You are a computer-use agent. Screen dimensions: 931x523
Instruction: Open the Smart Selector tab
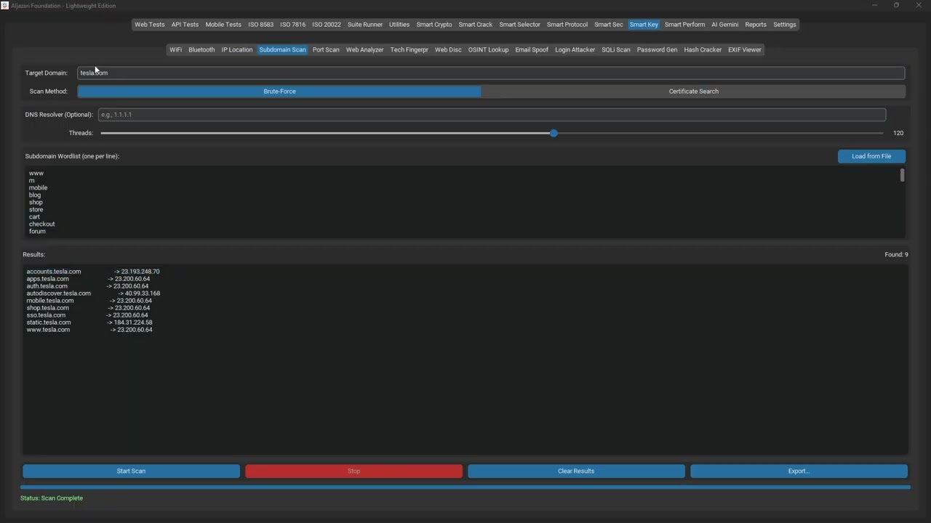520,25
